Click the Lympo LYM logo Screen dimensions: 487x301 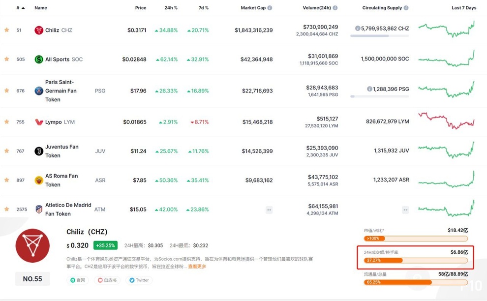[x=39, y=122]
